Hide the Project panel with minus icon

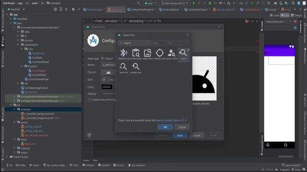click(x=79, y=9)
